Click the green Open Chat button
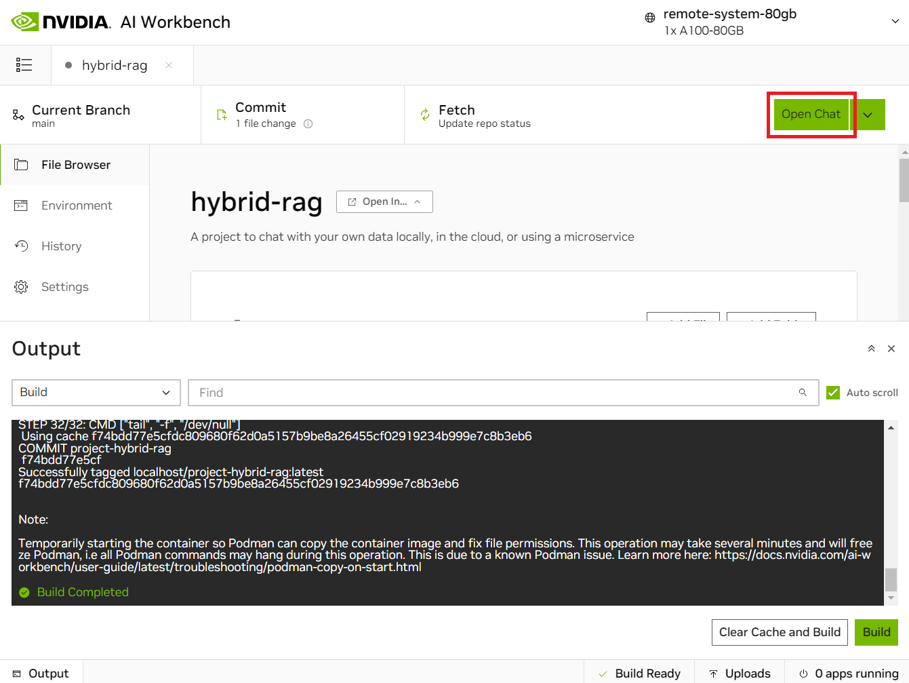 click(811, 114)
